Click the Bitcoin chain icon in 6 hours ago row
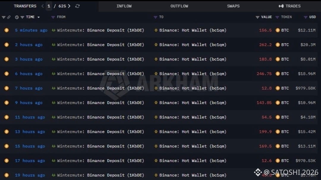Image resolution: width=321 pixels, height=180 pixels. (x=7, y=74)
